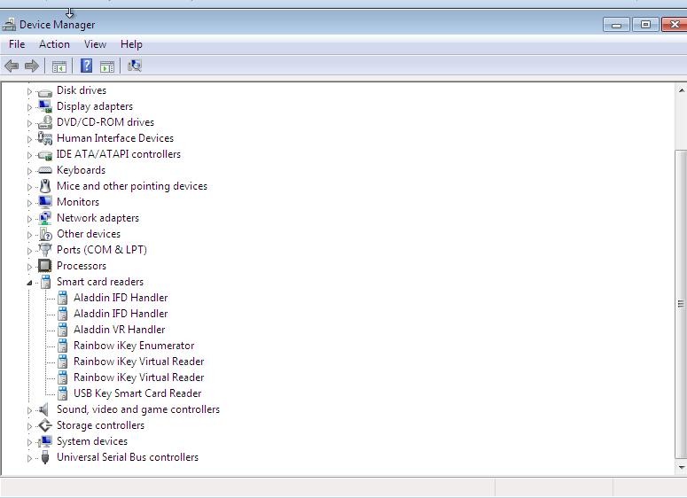Click the Keyboards category icon
The height and width of the screenshot is (498, 687).
click(x=44, y=170)
